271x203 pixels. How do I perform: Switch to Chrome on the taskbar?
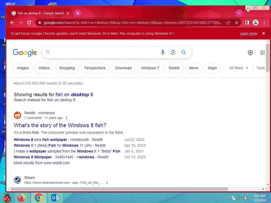pyautogui.click(x=39, y=198)
